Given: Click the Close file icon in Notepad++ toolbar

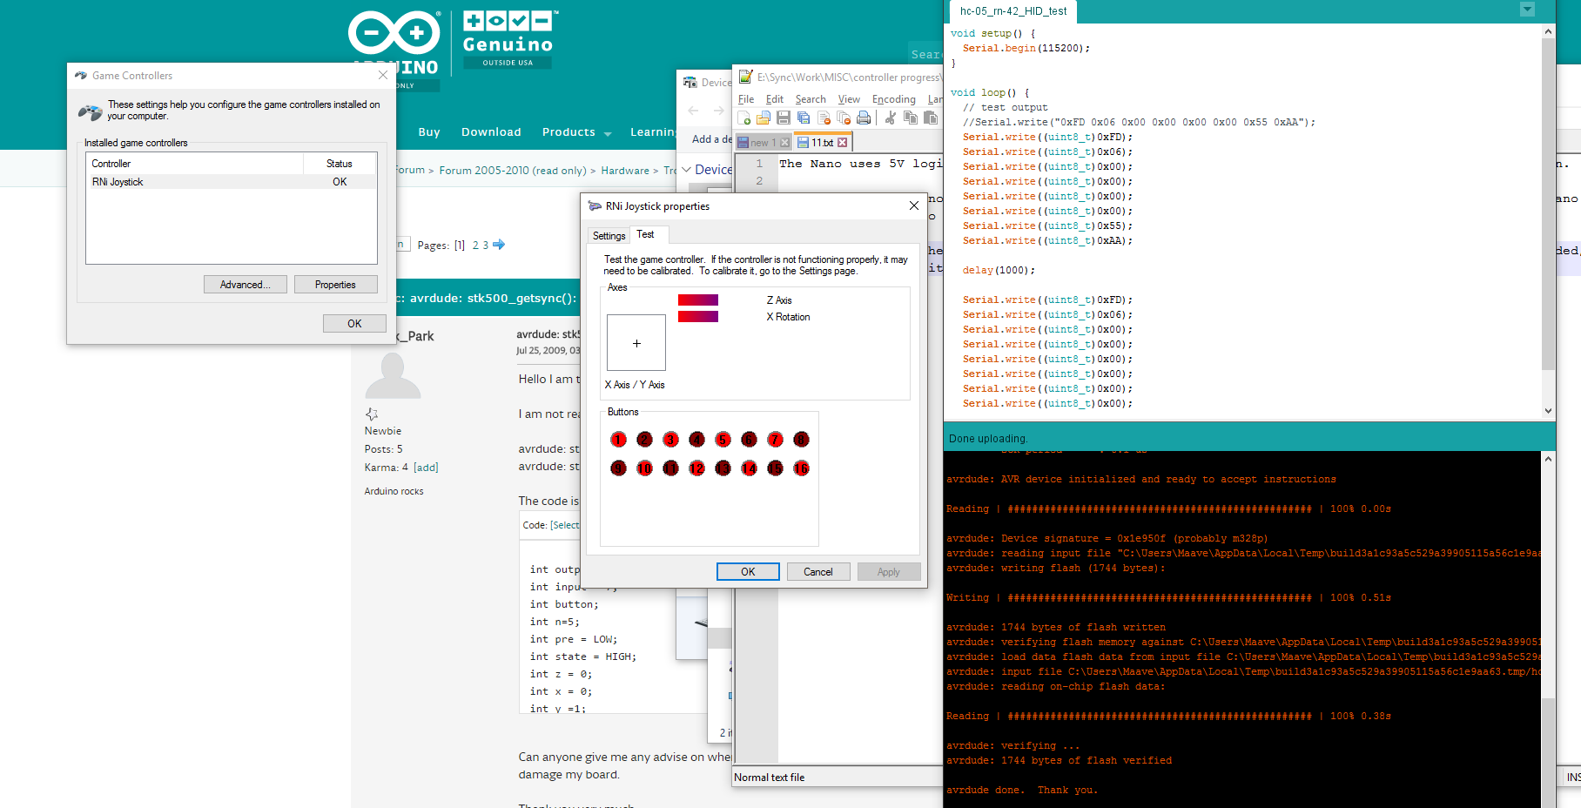Looking at the screenshot, I should click(824, 118).
